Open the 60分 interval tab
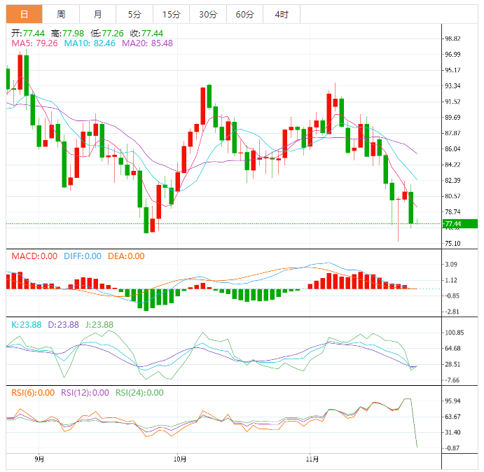The width and height of the screenshot is (484, 472). point(244,14)
